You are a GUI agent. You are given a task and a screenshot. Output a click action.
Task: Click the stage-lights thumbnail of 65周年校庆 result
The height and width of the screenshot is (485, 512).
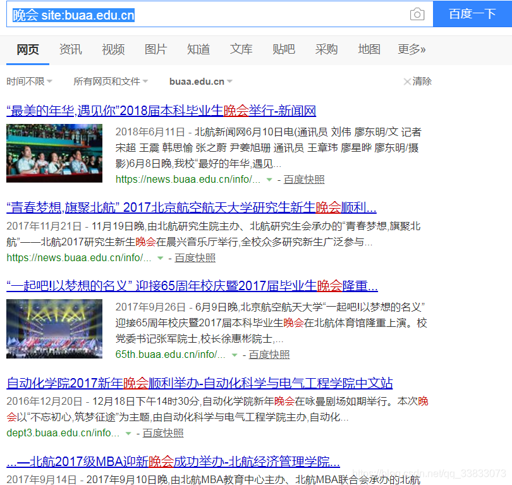54,329
